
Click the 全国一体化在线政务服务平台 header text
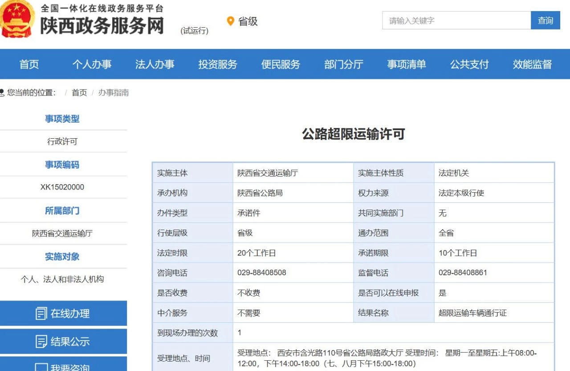tap(102, 8)
